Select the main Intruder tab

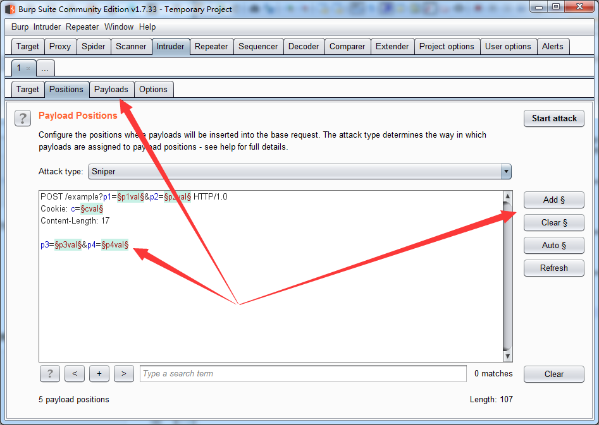point(170,47)
